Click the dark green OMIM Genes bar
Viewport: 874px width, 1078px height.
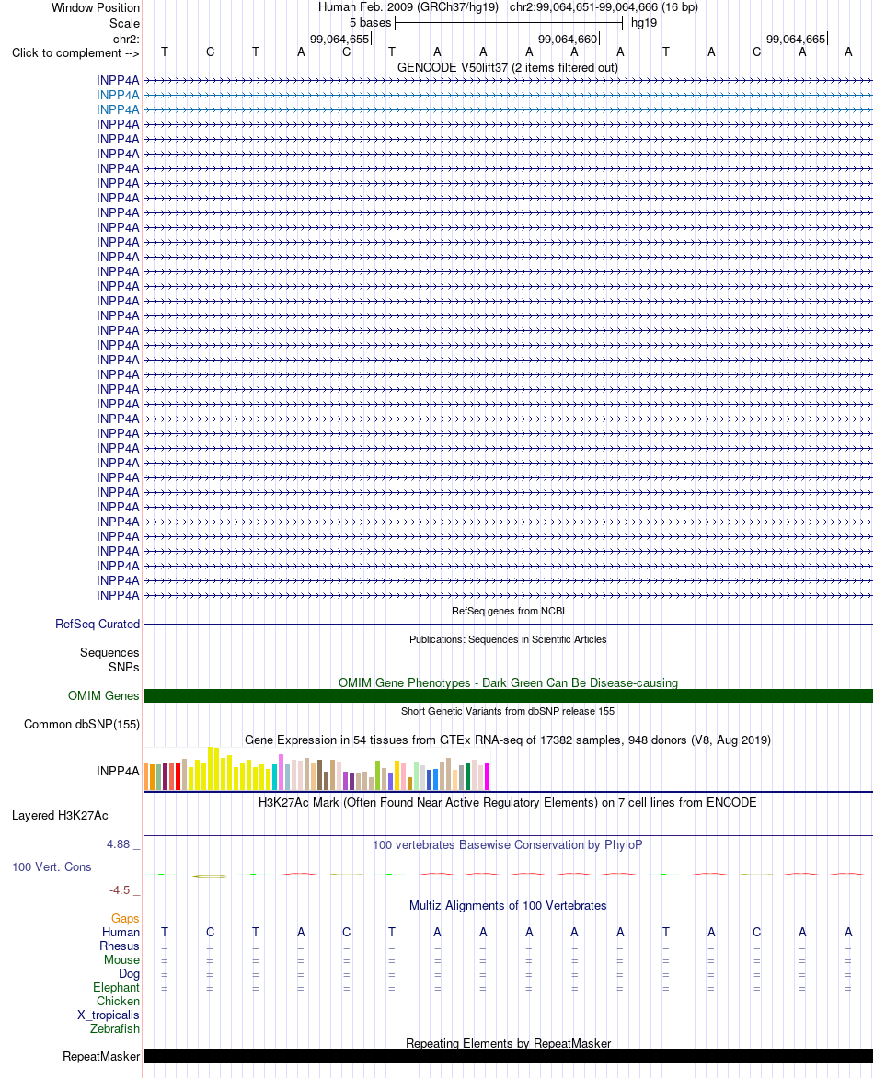(x=508, y=695)
